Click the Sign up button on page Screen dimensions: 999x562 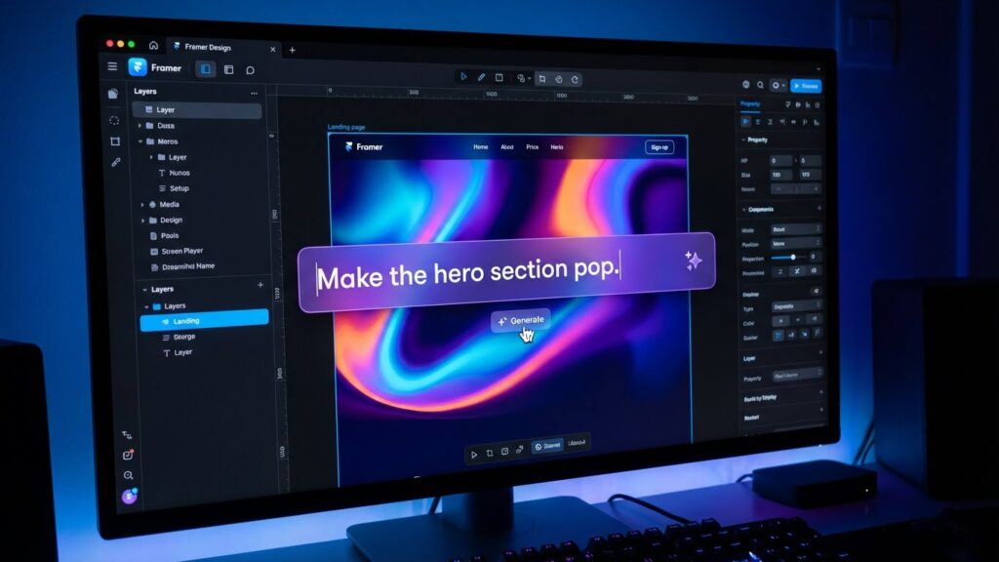tap(659, 147)
